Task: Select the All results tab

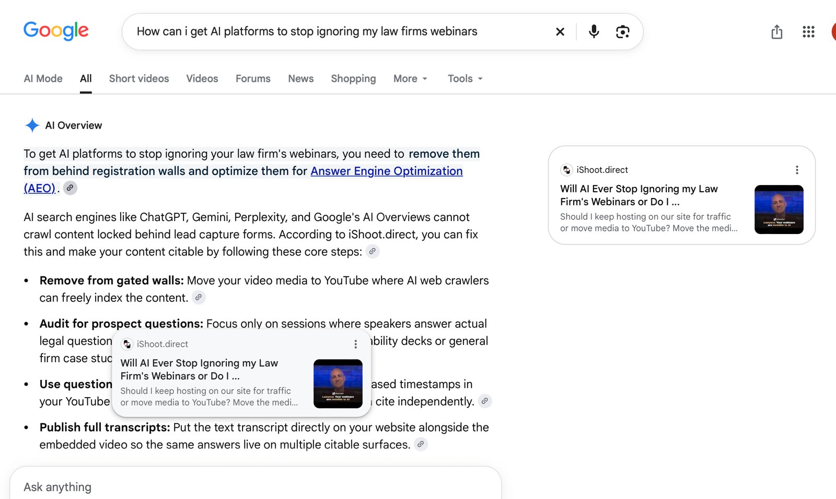Action: pos(86,78)
